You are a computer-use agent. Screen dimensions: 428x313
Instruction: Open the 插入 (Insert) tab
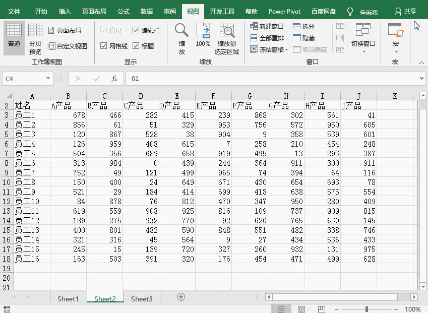tap(65, 12)
